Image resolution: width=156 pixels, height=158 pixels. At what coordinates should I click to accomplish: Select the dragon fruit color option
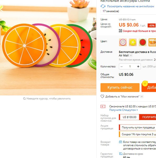tap(123, 42)
